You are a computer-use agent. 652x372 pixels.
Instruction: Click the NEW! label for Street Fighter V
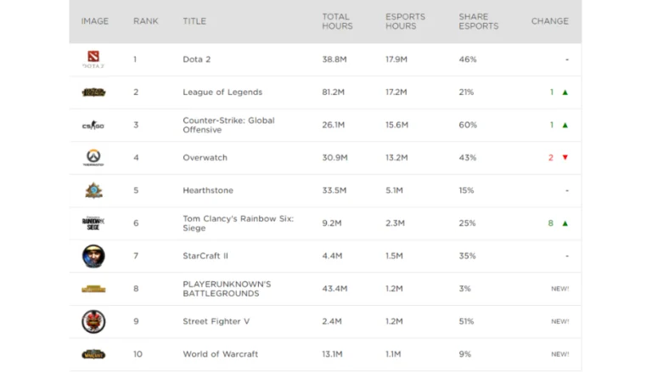(560, 321)
